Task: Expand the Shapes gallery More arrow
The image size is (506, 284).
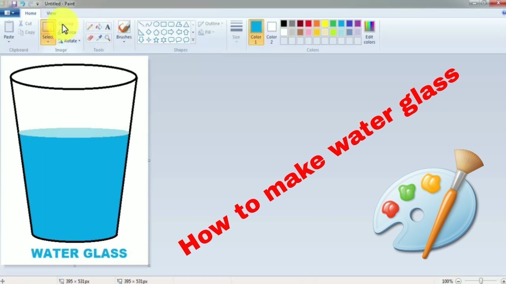Action: click(x=193, y=40)
